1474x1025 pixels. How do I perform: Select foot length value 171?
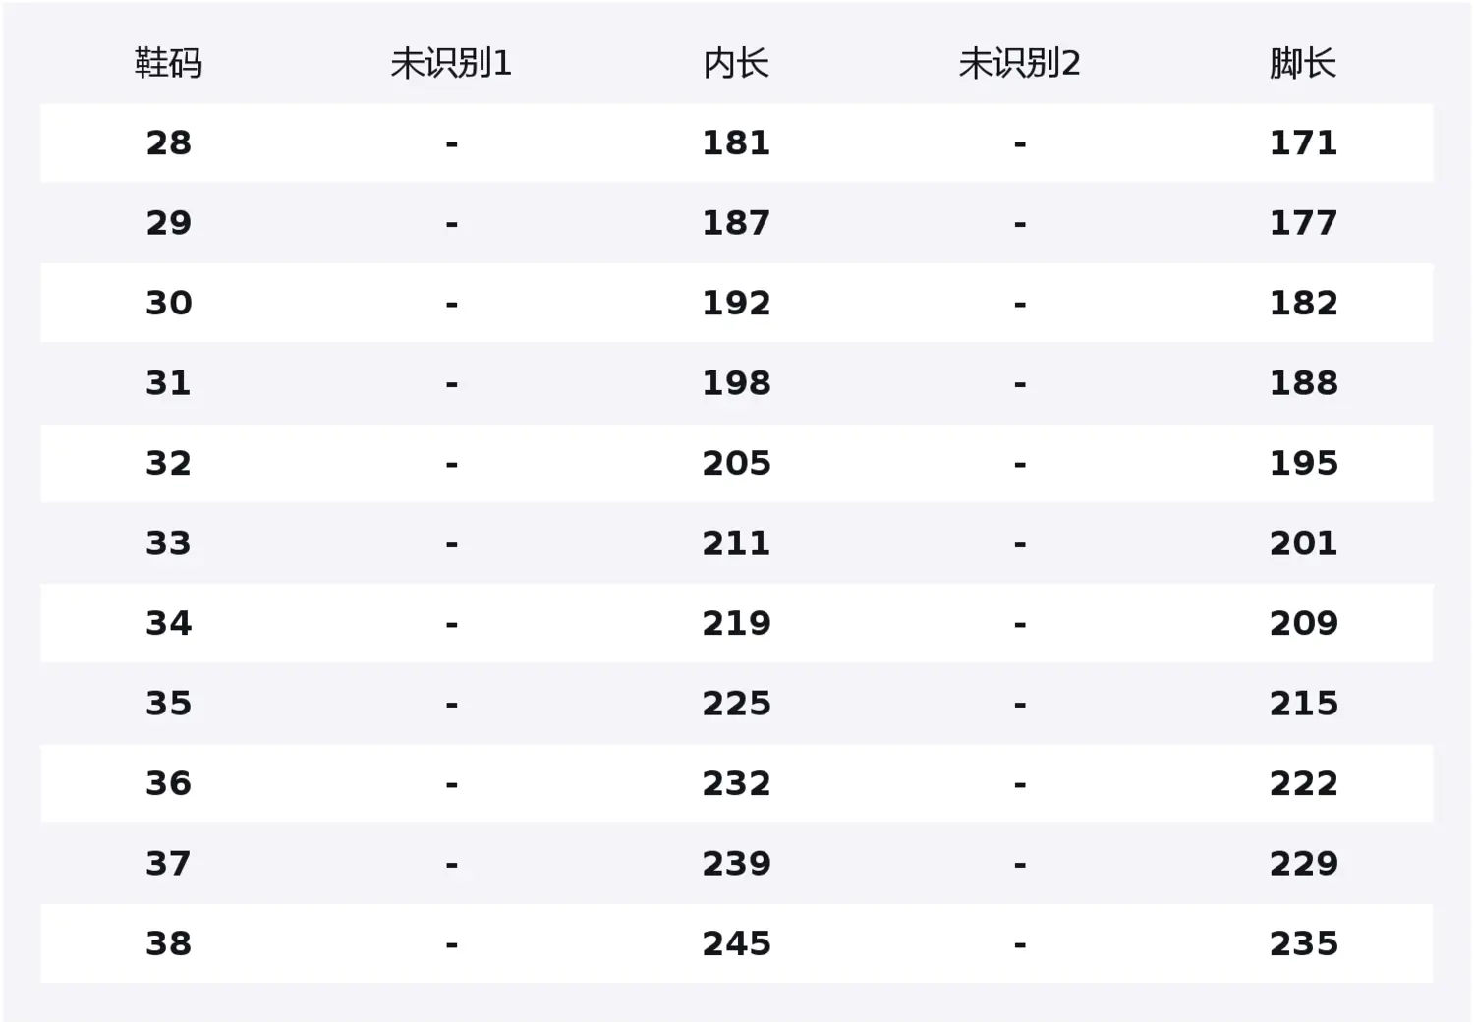pyautogui.click(x=1303, y=143)
